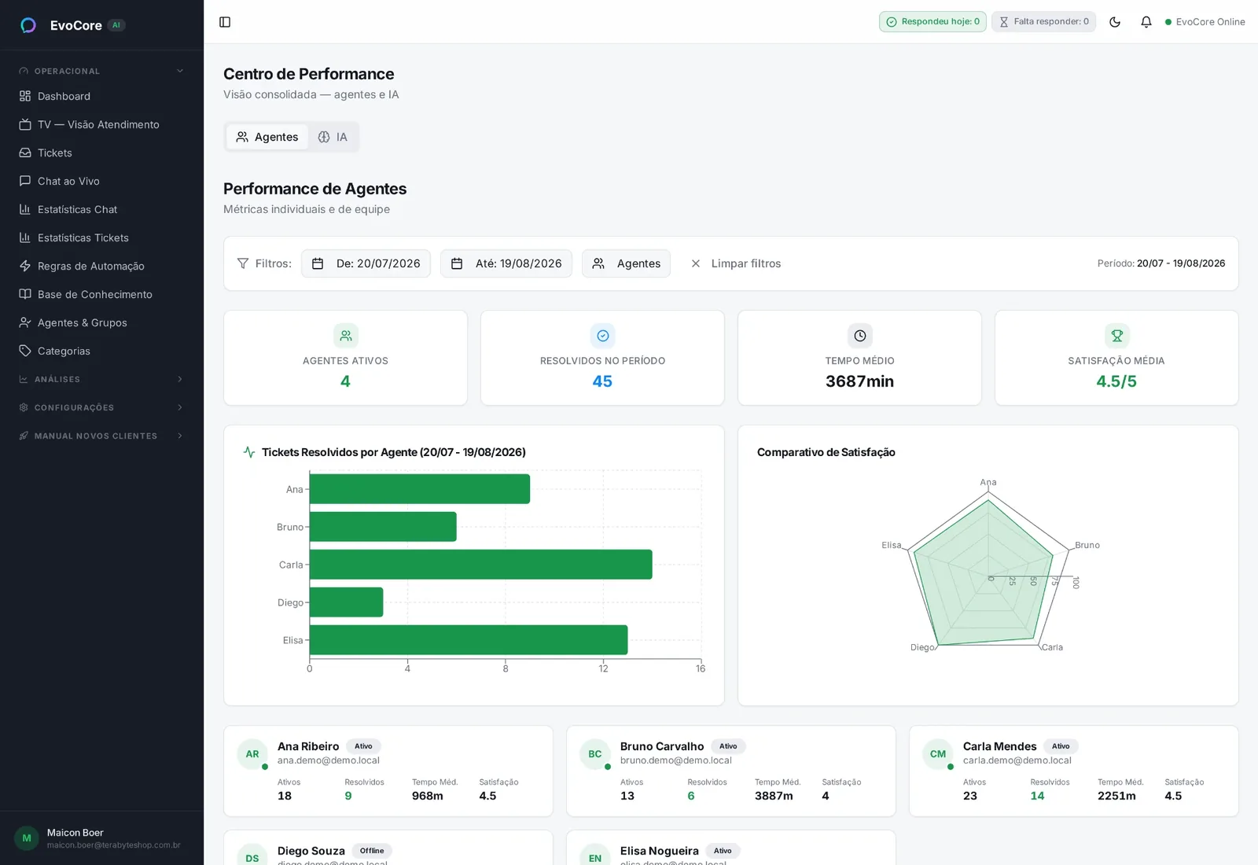1258x865 pixels.
Task: Click the Falta responder: 0 badge
Action: (1043, 22)
